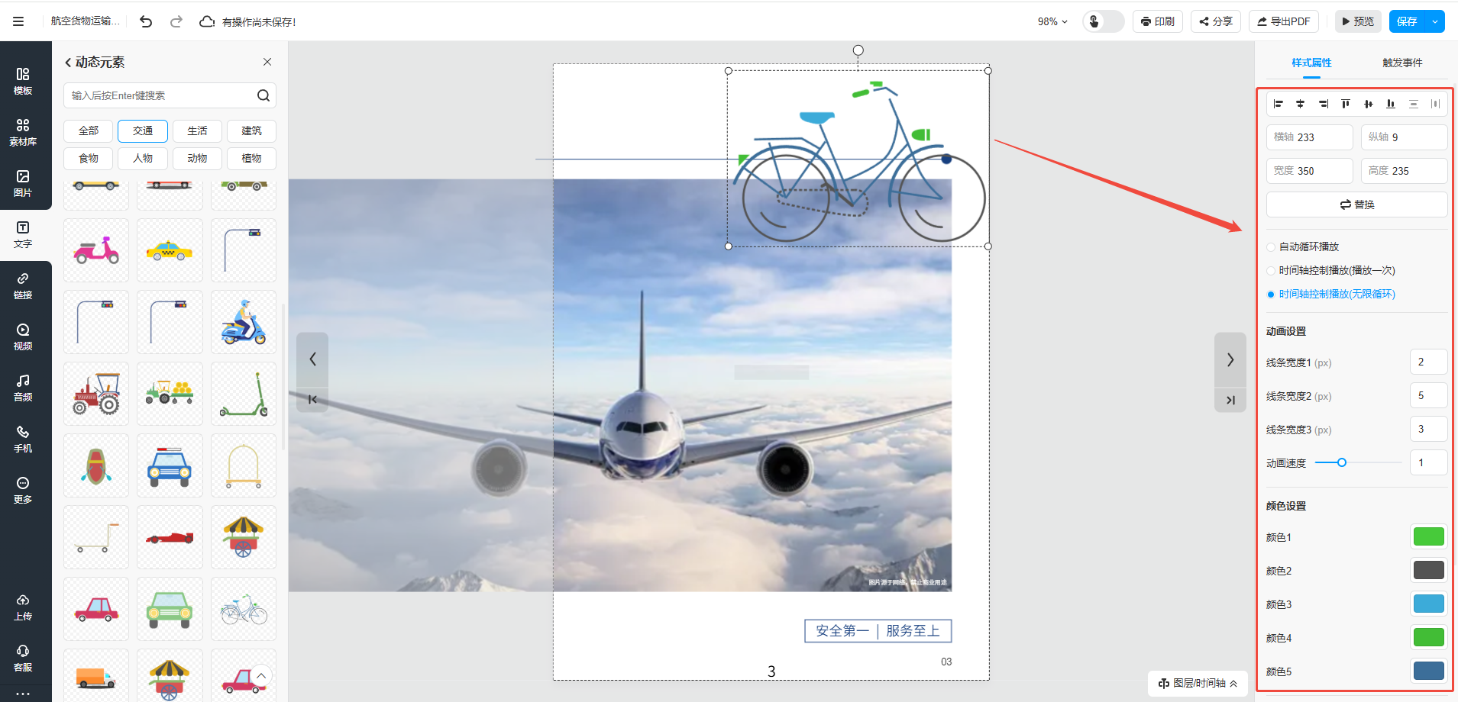The width and height of the screenshot is (1458, 702).
Task: Click the 宽度 width input field
Action: (x=1309, y=171)
